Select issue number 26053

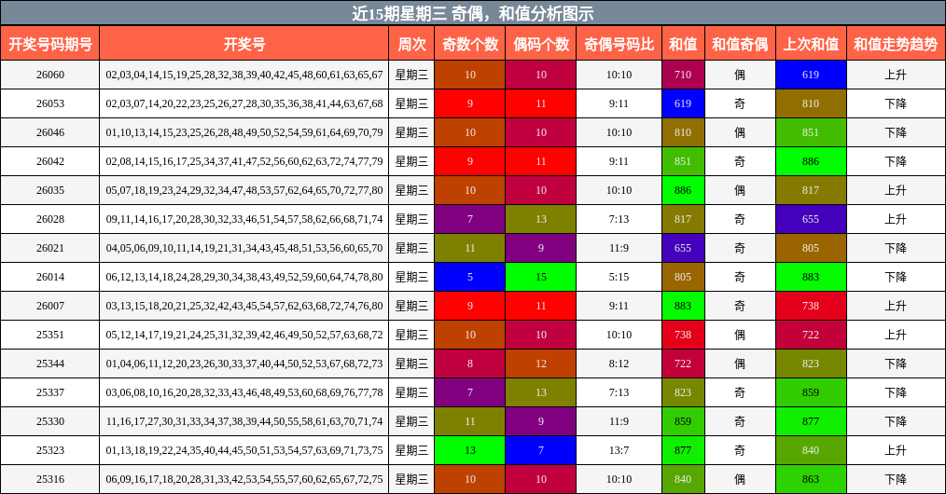pos(50,103)
